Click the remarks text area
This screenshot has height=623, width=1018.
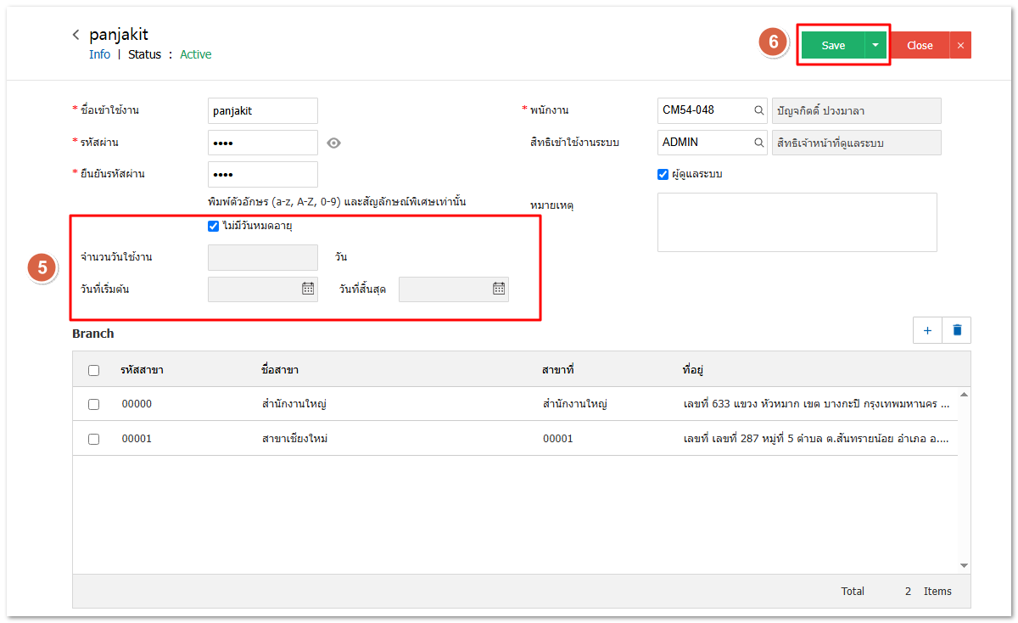click(797, 222)
